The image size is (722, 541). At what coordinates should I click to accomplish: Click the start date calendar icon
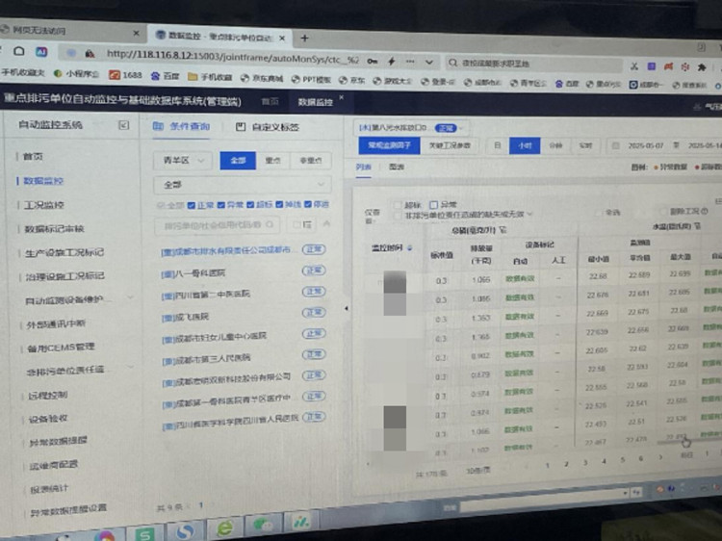pyautogui.click(x=616, y=145)
